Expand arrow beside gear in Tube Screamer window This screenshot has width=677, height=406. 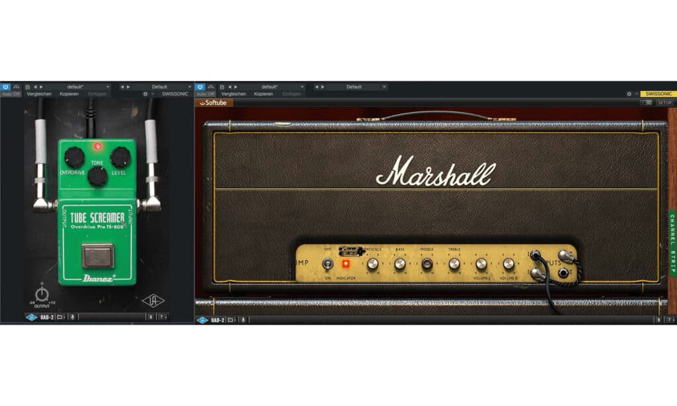coord(153,94)
